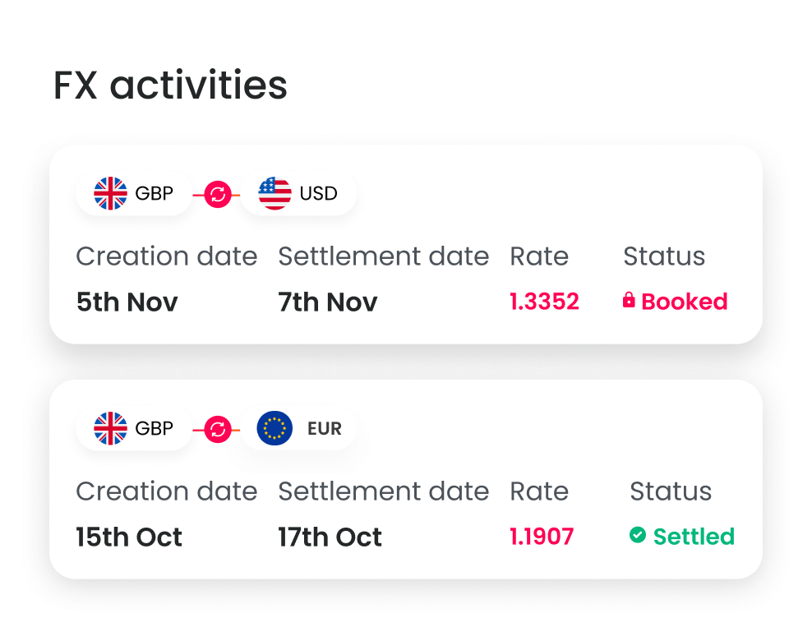This screenshot has width=812, height=641.
Task: Click the FX activities heading
Action: [x=170, y=85]
